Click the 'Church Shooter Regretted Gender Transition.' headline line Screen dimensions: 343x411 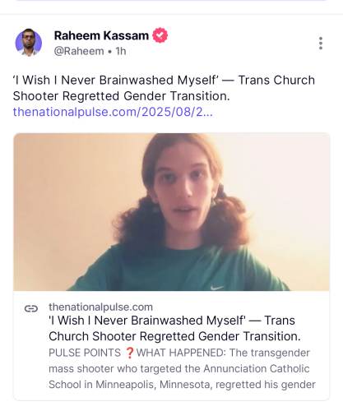(174, 336)
